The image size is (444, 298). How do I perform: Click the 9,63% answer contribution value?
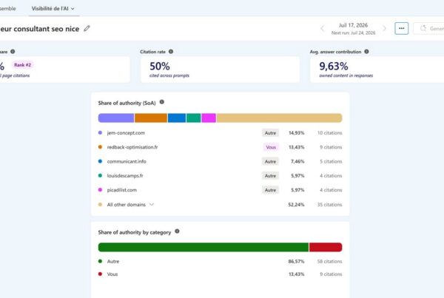click(x=334, y=67)
